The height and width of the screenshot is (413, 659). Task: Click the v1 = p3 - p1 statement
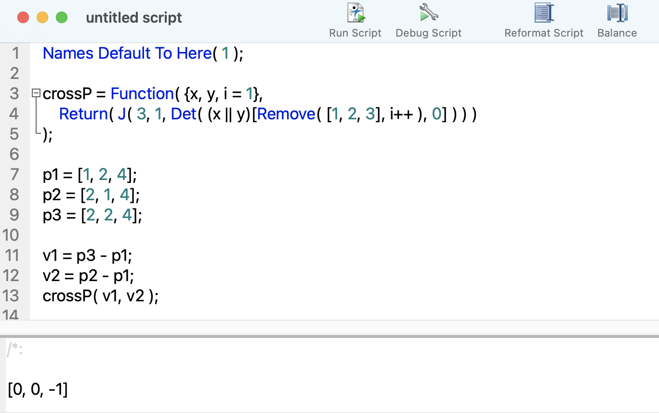tap(87, 255)
